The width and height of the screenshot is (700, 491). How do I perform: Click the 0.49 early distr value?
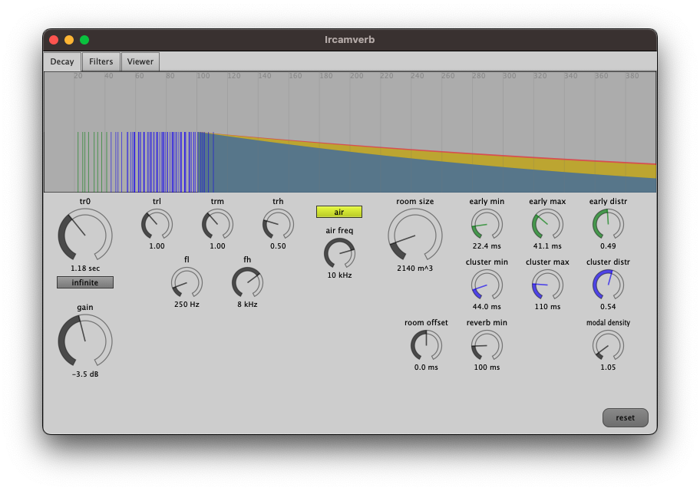tap(608, 246)
